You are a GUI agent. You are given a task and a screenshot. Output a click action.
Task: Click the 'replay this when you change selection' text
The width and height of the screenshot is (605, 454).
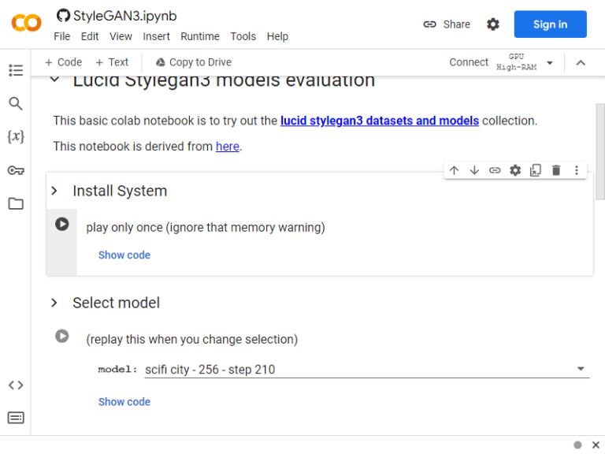pyautogui.click(x=192, y=340)
